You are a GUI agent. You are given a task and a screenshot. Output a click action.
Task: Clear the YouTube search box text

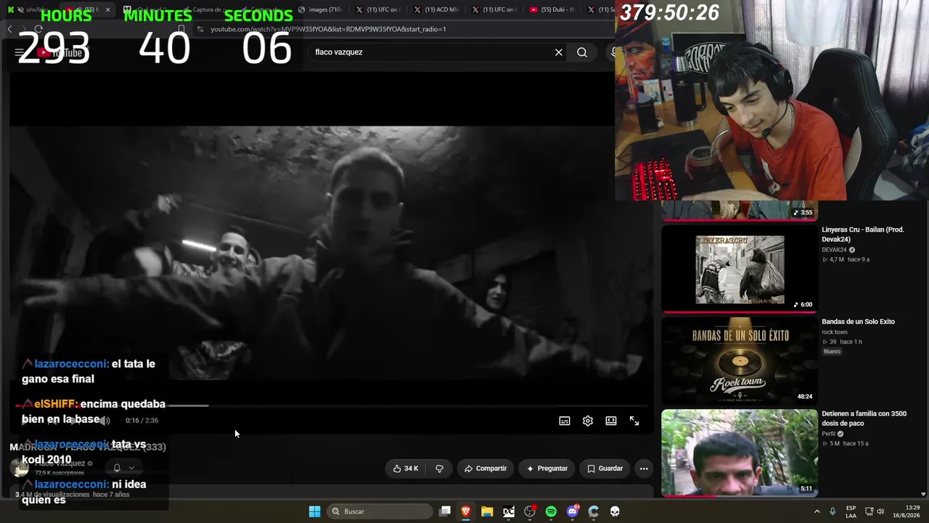tap(559, 52)
